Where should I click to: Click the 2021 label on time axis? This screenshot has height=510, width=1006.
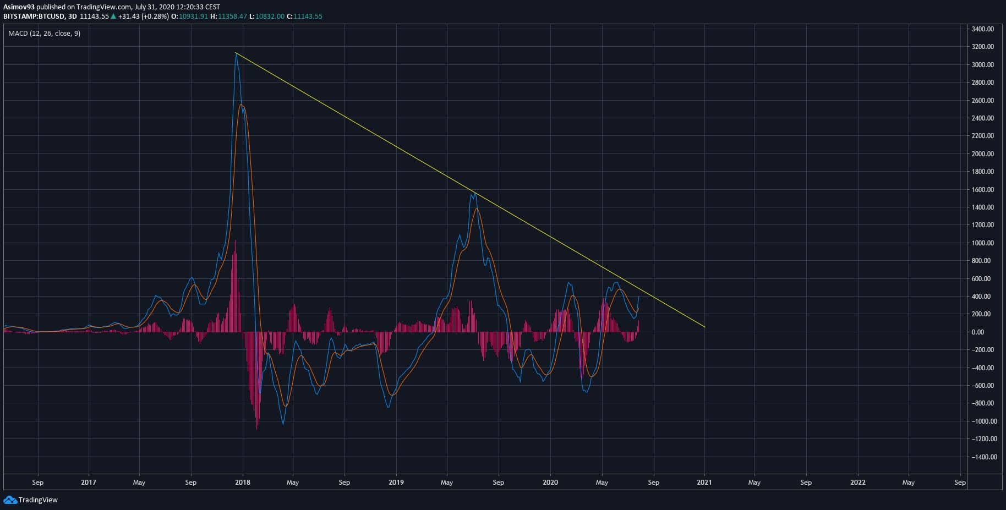point(704,482)
